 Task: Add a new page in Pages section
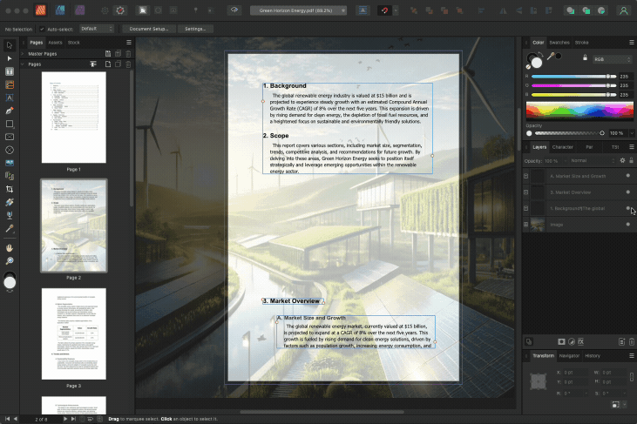(108, 64)
